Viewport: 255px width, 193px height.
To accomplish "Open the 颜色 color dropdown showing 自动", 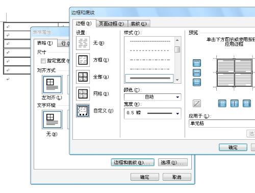I will tap(152, 97).
